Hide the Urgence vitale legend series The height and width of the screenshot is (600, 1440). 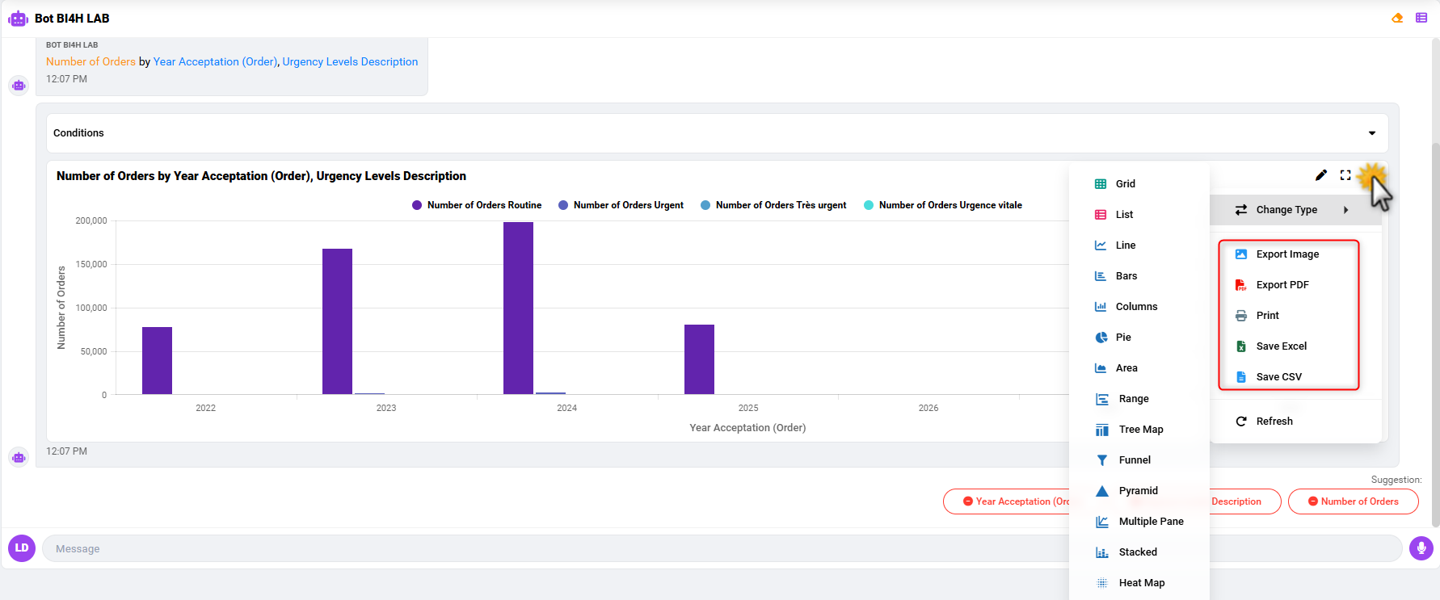(x=942, y=205)
